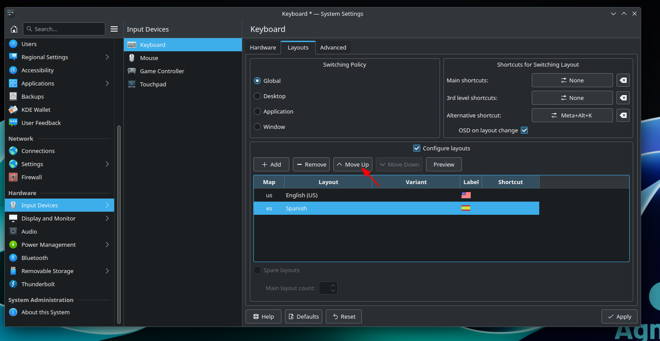Image resolution: width=660 pixels, height=341 pixels.
Task: Expand Display and Monitor chevron
Action: pos(107,218)
